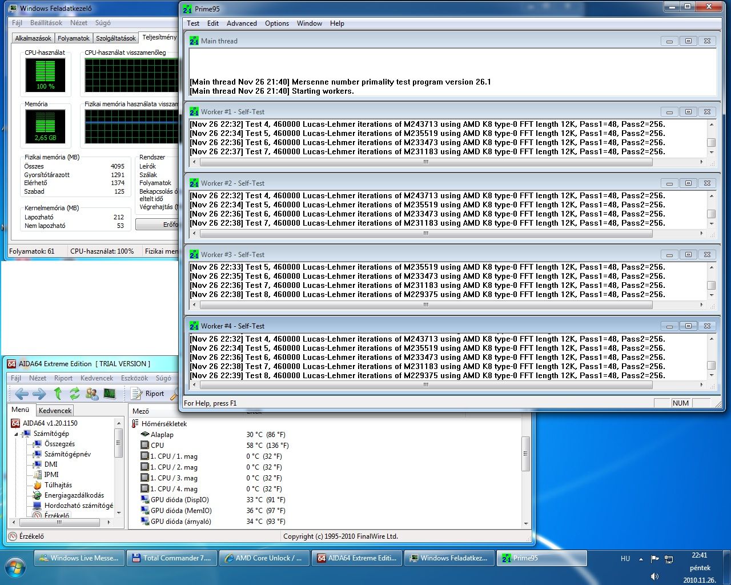Click network tray icon
Viewport: 731px width, 585px height.
tap(669, 559)
